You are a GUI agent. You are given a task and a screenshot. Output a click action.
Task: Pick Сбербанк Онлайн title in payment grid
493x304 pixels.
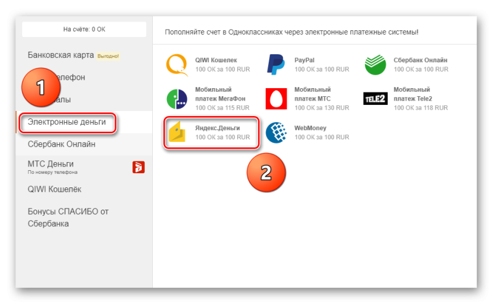click(x=420, y=60)
